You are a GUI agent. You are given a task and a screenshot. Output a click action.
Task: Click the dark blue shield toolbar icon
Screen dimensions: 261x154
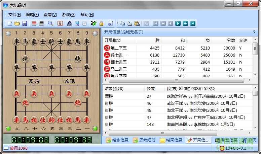click(x=69, y=23)
